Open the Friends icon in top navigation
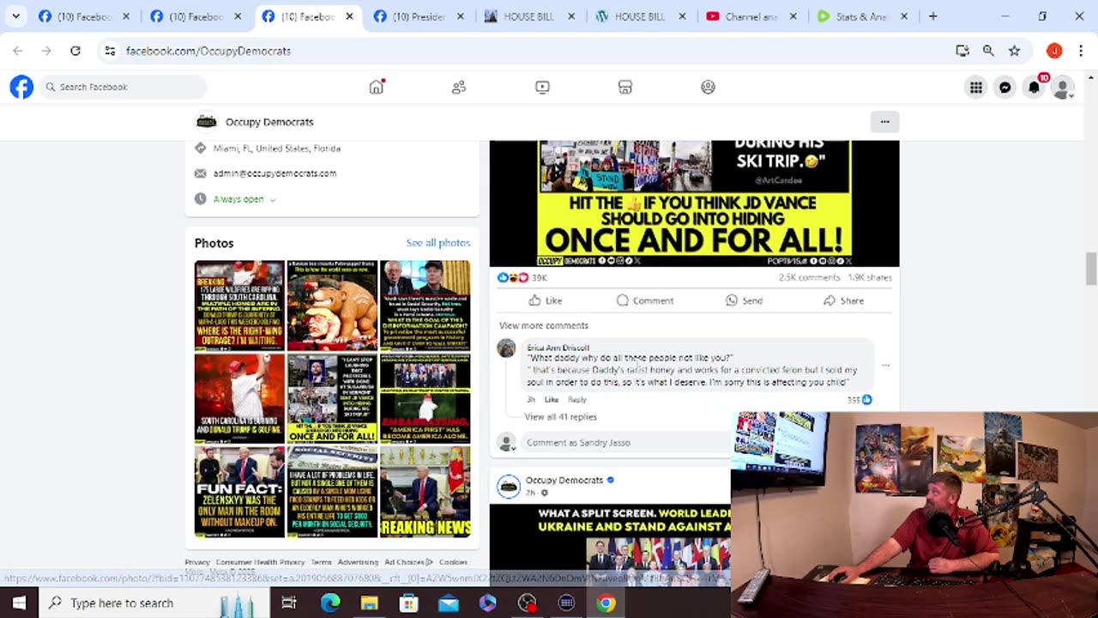The height and width of the screenshot is (618, 1098). pyautogui.click(x=459, y=87)
